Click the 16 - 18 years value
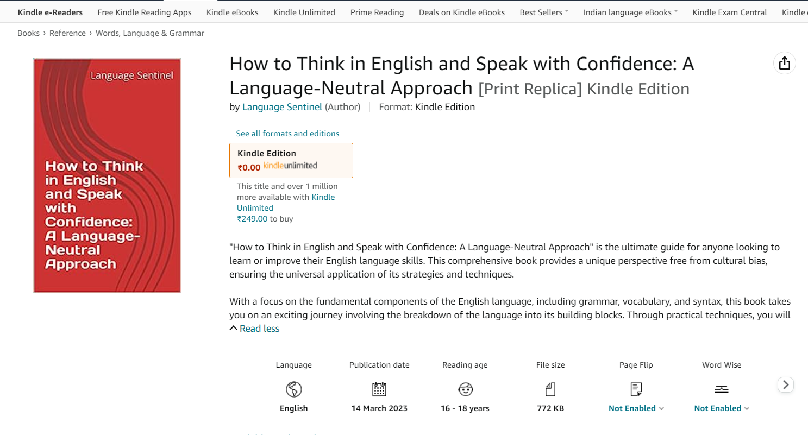Viewport: 808px width, 435px height. point(465,408)
